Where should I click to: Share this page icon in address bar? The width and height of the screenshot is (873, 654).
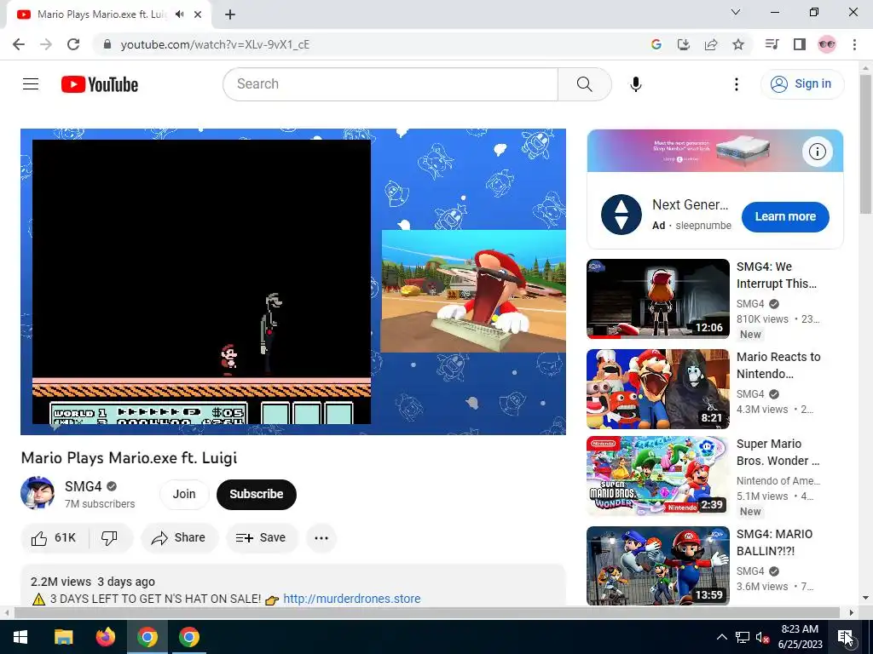711,44
